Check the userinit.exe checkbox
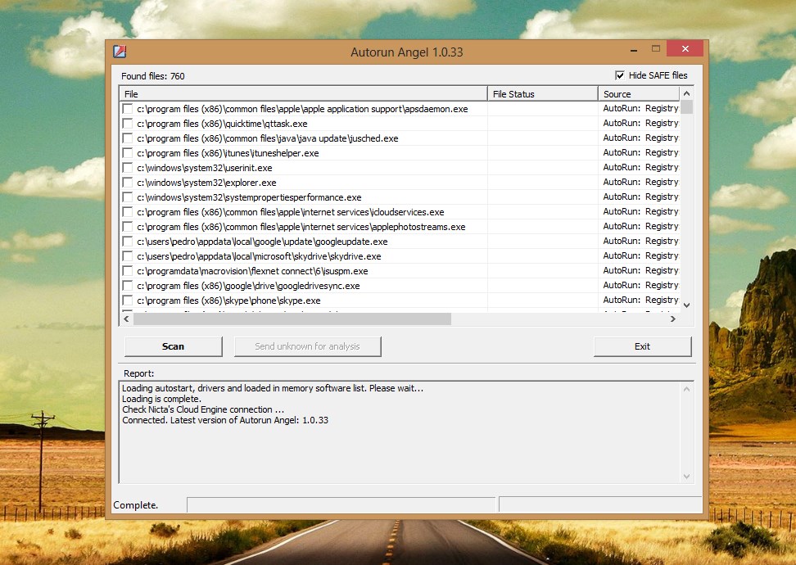 coord(128,168)
